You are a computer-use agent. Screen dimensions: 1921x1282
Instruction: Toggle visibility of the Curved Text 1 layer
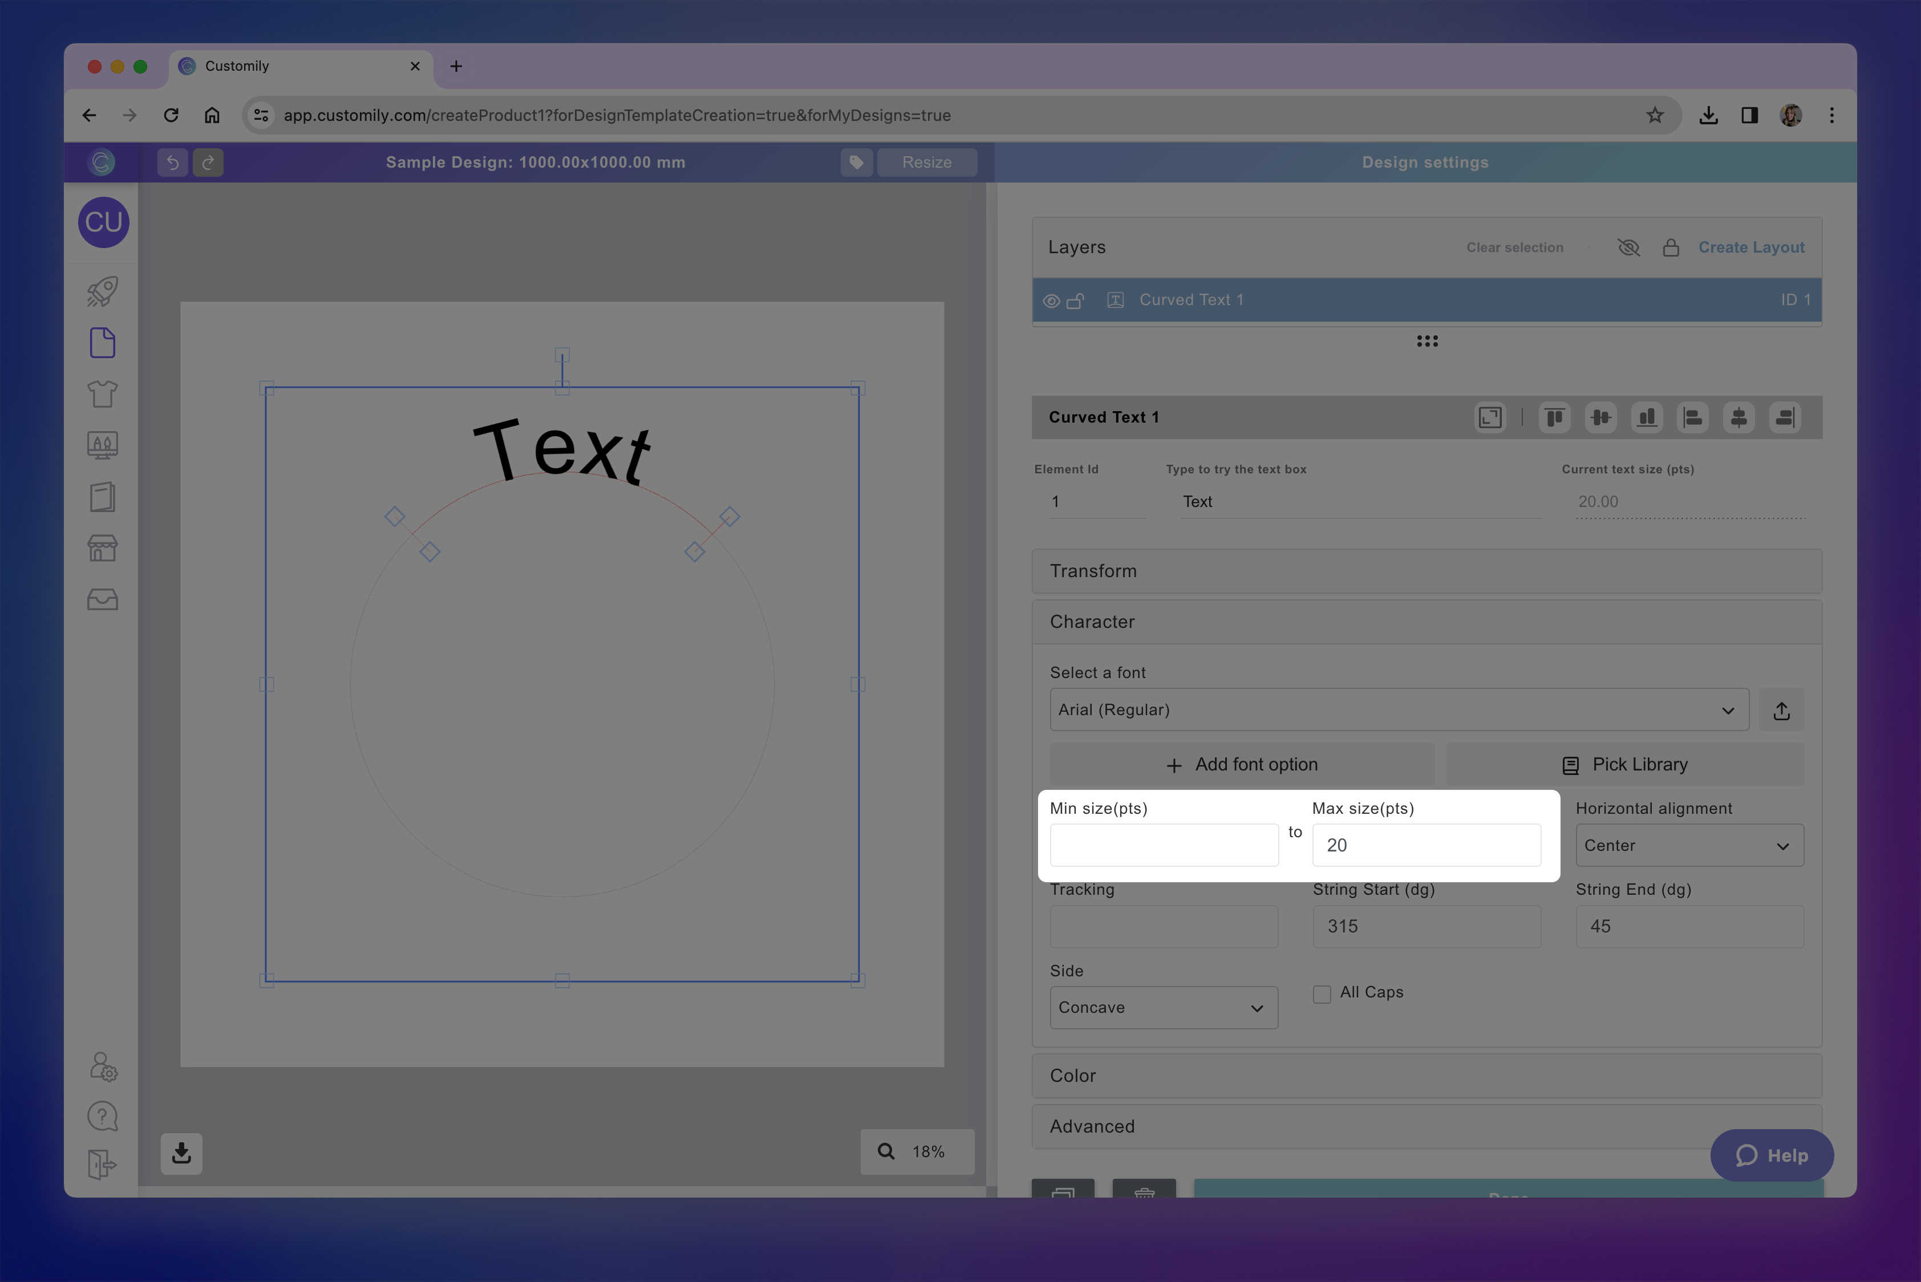(x=1051, y=300)
